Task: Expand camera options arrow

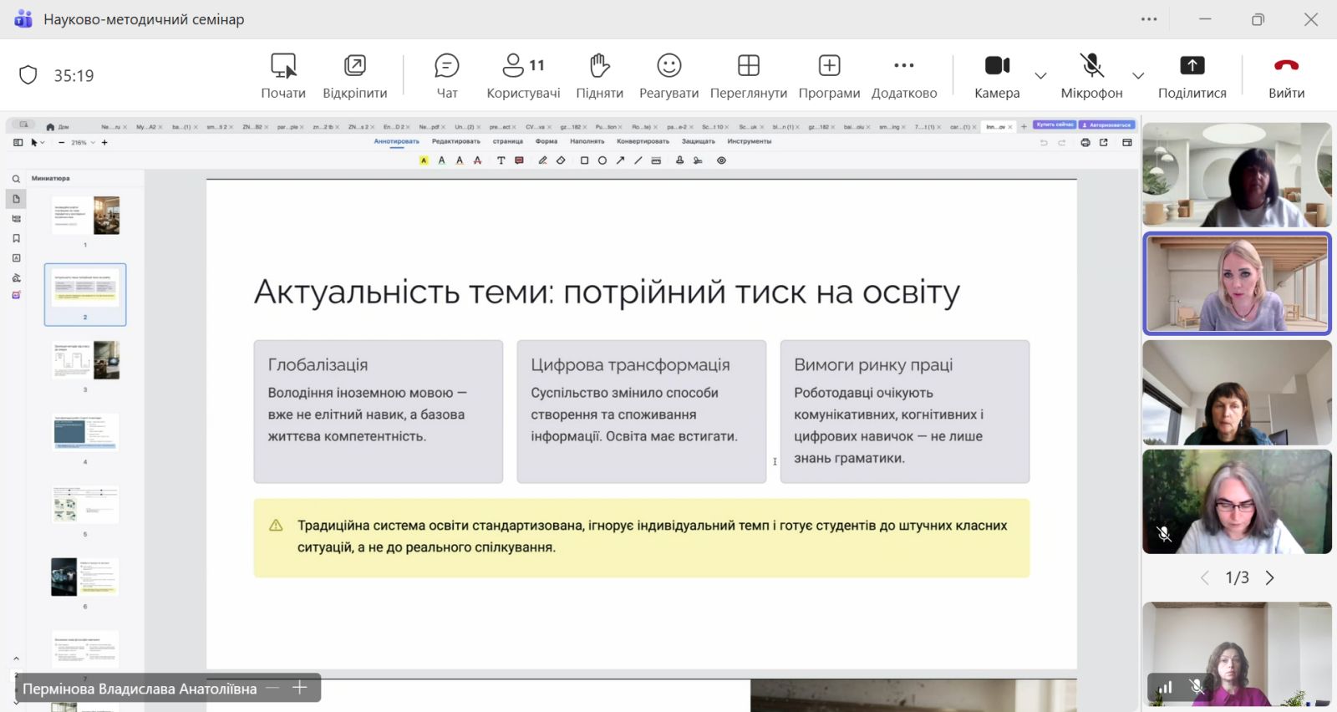Action: point(1040,76)
